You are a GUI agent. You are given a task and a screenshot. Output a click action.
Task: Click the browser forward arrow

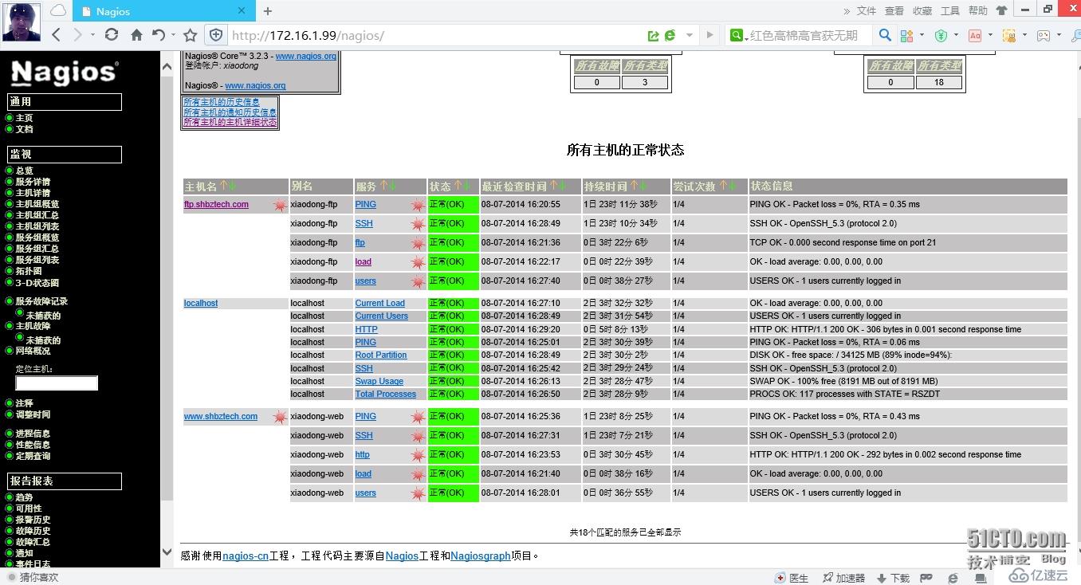(x=77, y=35)
